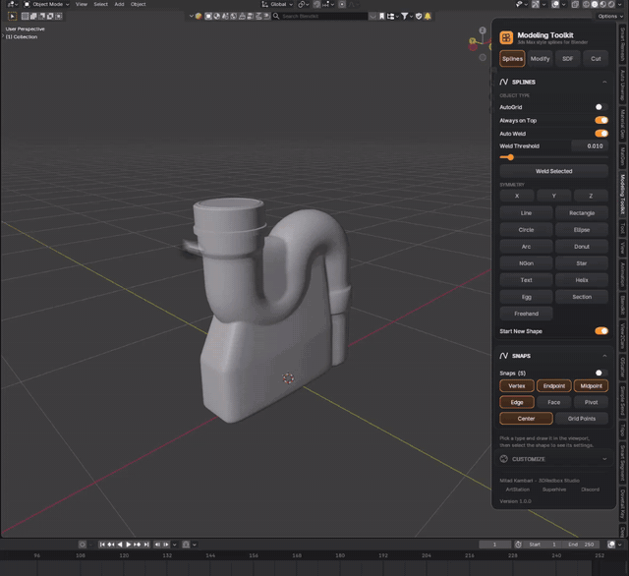This screenshot has width=629, height=576.
Task: Click the object visibility eye icon
Action: 519,4
